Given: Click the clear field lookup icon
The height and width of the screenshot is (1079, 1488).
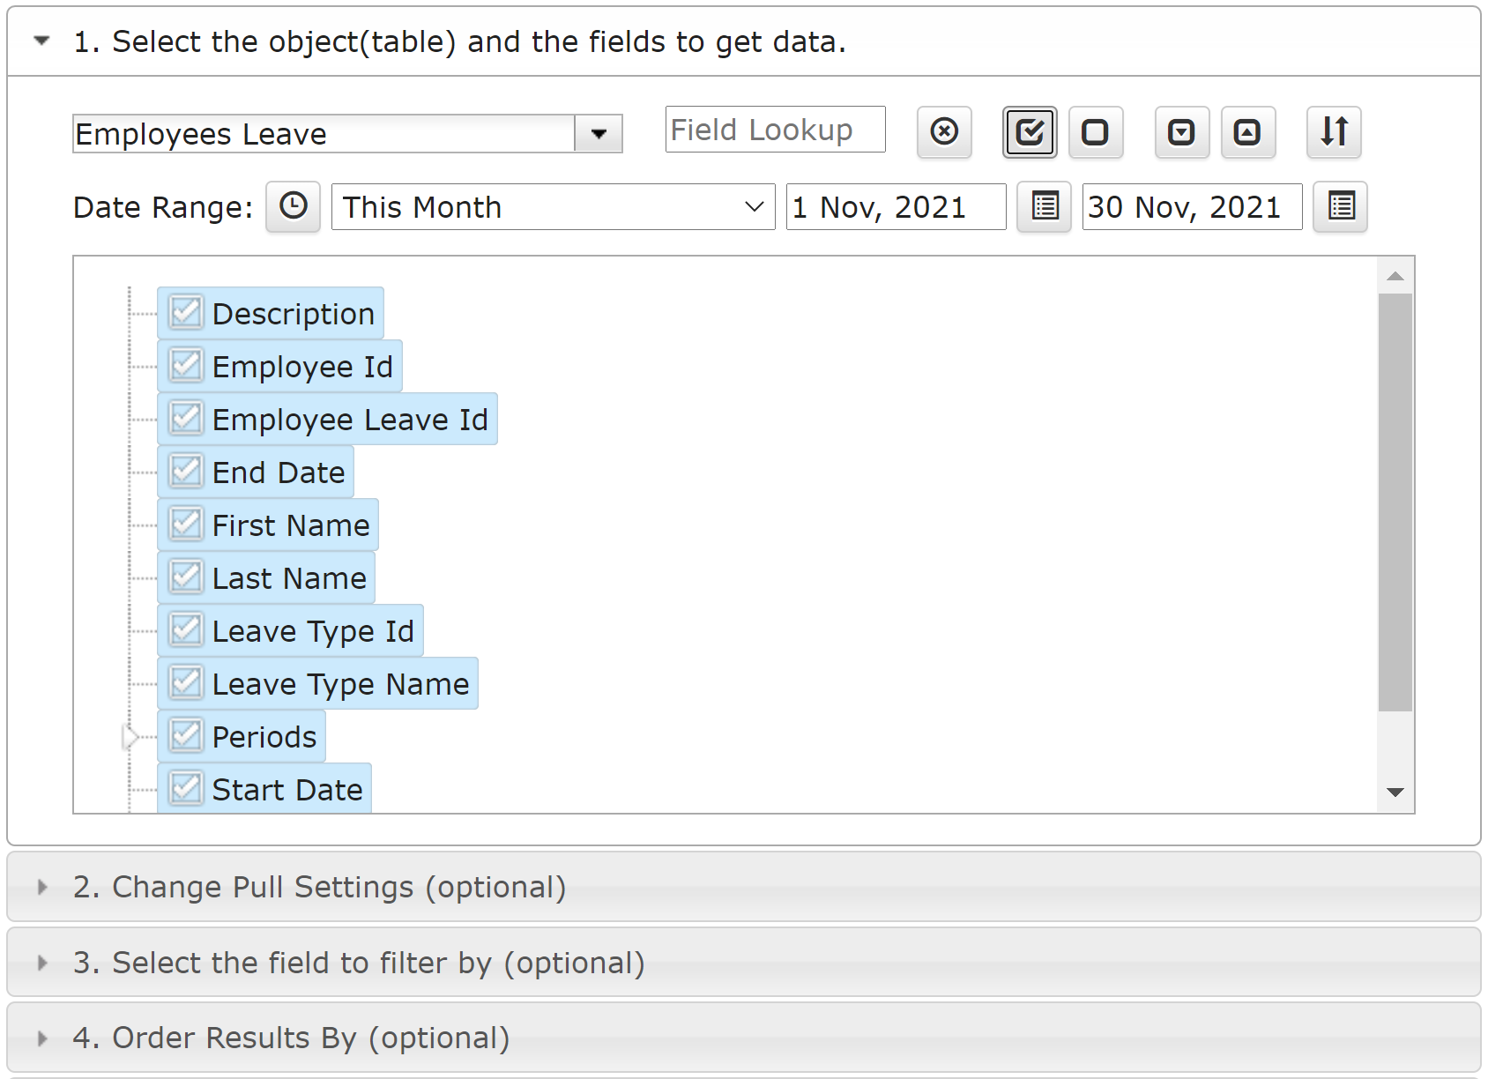Looking at the screenshot, I should (x=944, y=132).
